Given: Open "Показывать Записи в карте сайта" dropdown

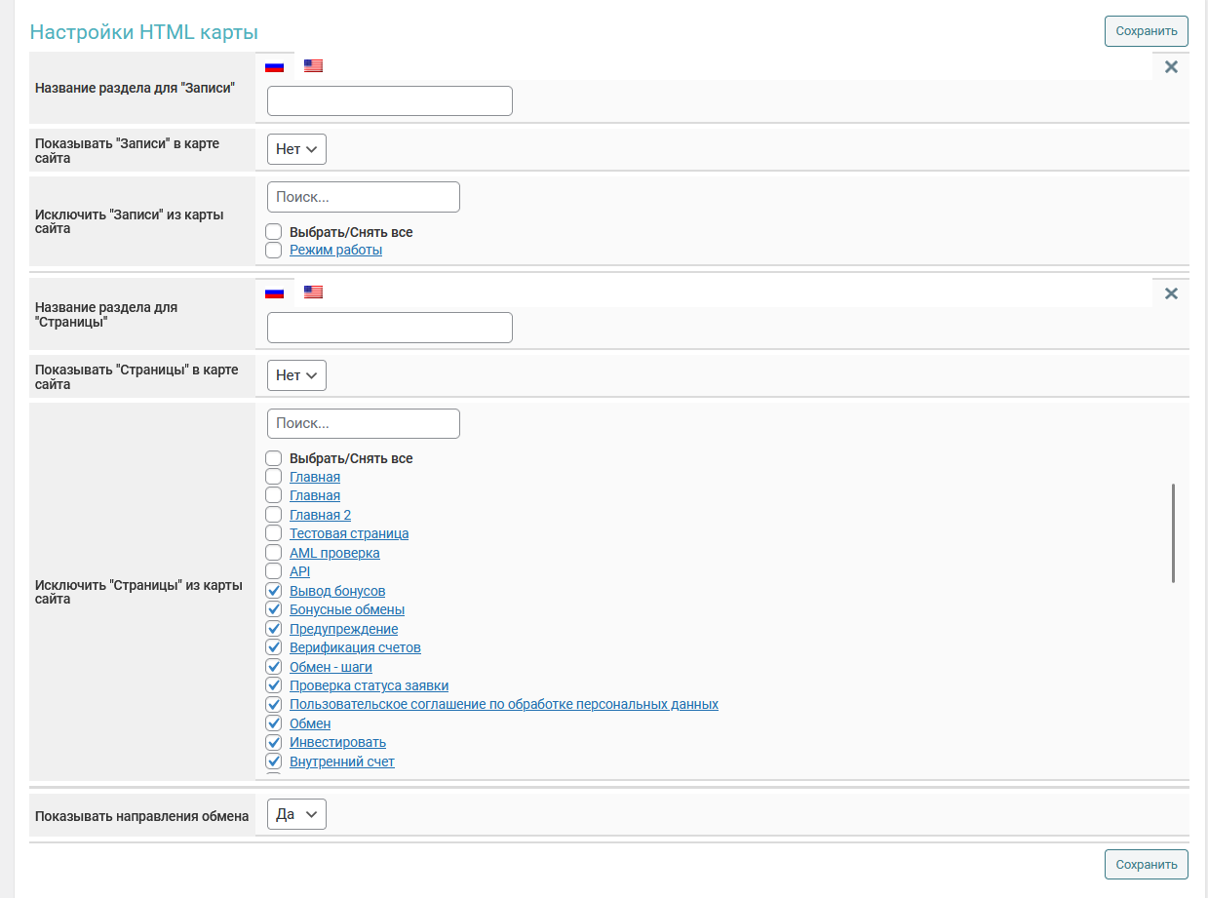Looking at the screenshot, I should tap(296, 149).
